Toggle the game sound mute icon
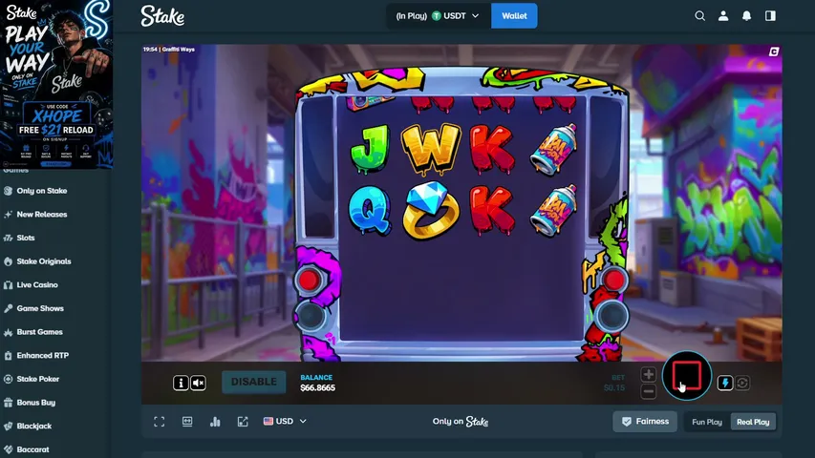This screenshot has height=458, width=815. (x=198, y=384)
